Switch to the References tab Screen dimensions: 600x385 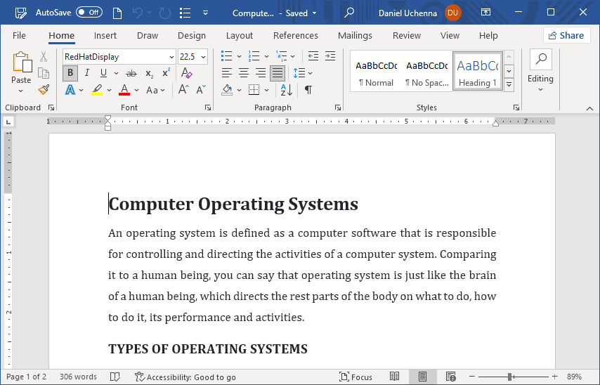(x=295, y=36)
